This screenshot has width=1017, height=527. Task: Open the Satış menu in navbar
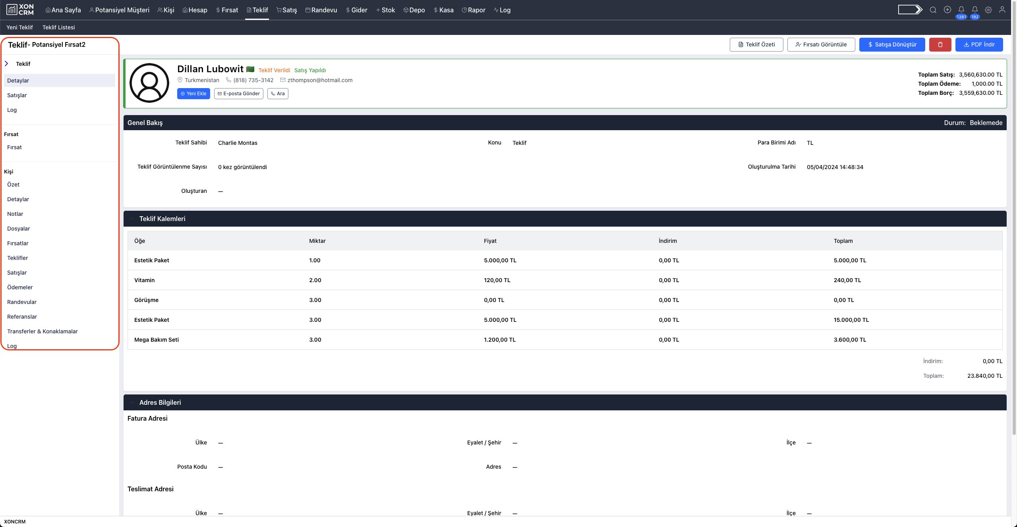(286, 10)
